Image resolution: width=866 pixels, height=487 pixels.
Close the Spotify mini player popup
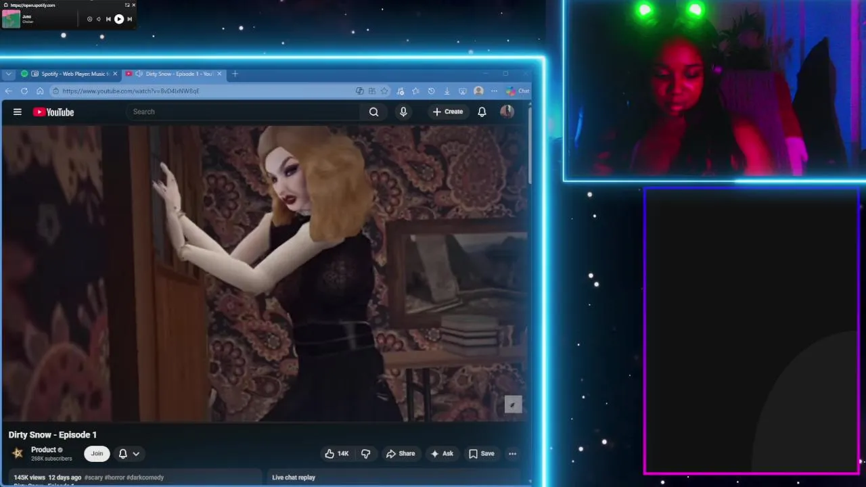133,5
